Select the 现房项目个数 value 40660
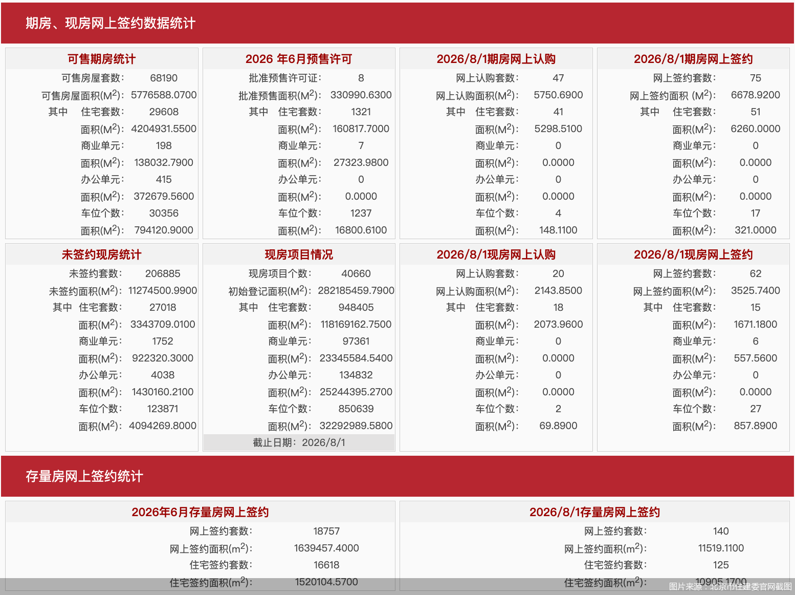795x595 pixels. 356,273
